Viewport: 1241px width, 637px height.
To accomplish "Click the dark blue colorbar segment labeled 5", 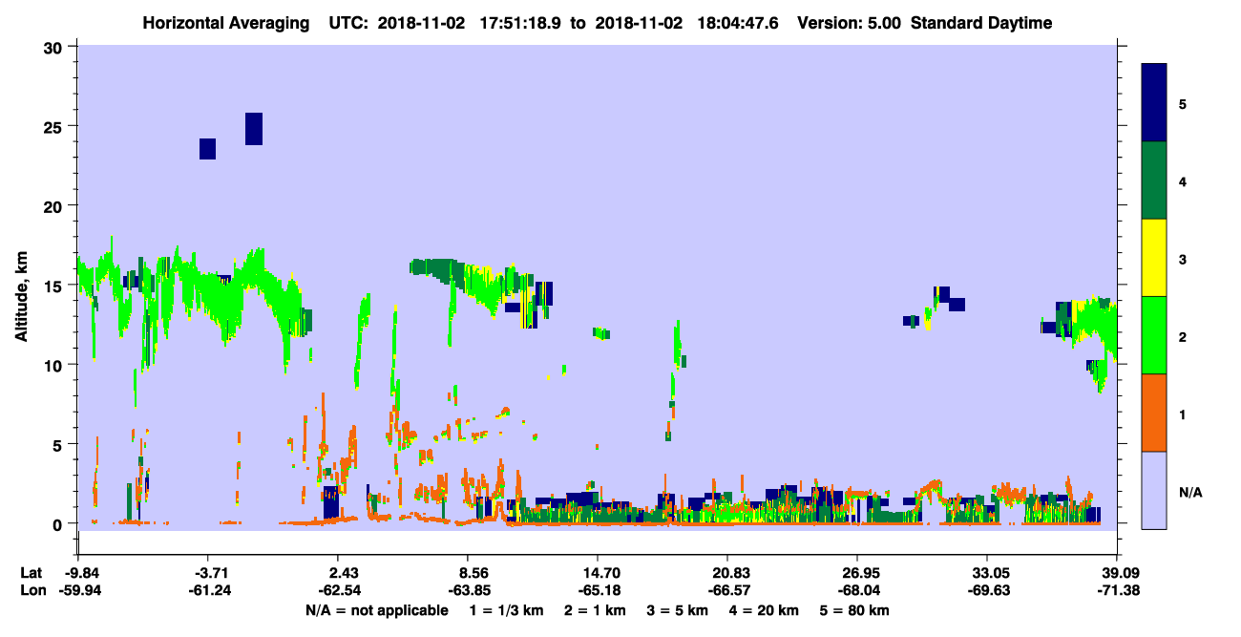I will [1155, 103].
